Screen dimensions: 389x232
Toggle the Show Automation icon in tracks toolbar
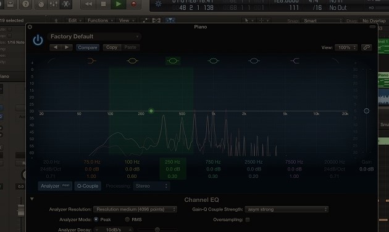pyautogui.click(x=145, y=20)
